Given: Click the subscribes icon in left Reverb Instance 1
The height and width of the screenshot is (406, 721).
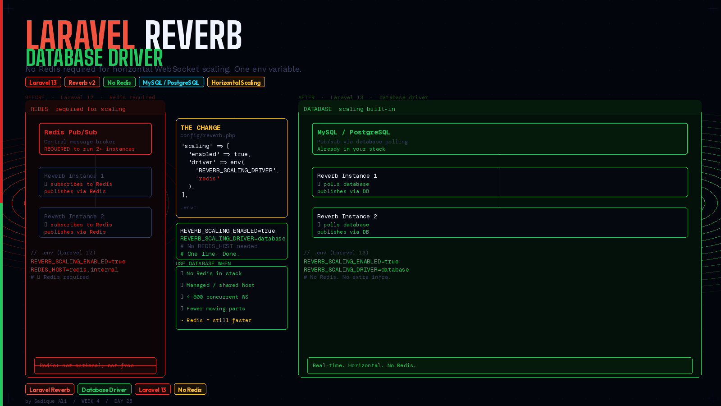Looking at the screenshot, I should click(x=46, y=184).
